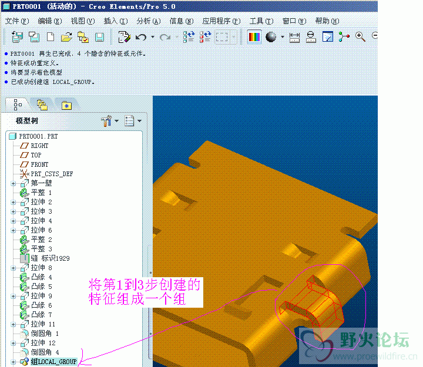Click the spin center axes icon
423x367 pixels.
pos(344,36)
